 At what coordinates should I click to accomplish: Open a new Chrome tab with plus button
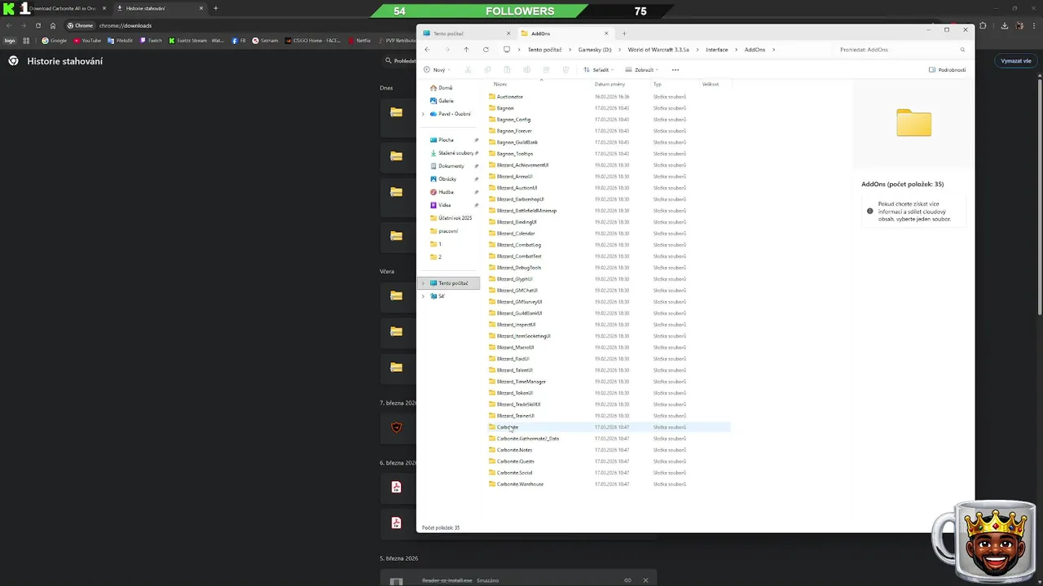(x=216, y=8)
